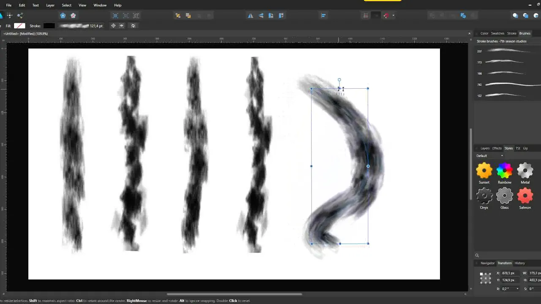541x304 pixels.
Task: Click the cycle selection box icon
Action: pos(133,26)
